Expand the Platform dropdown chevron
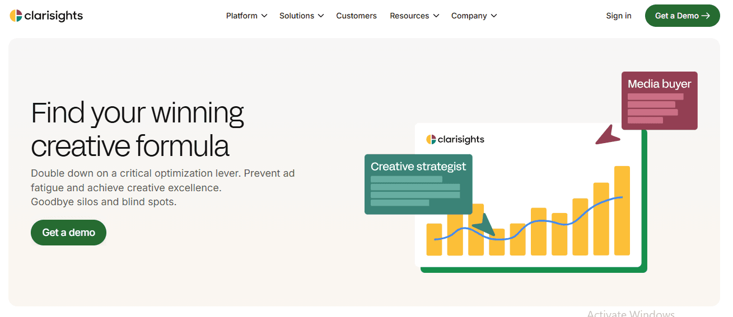The image size is (733, 317). 264,16
